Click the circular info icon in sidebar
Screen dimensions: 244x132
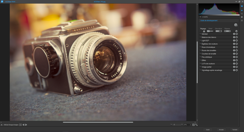(242, 14)
